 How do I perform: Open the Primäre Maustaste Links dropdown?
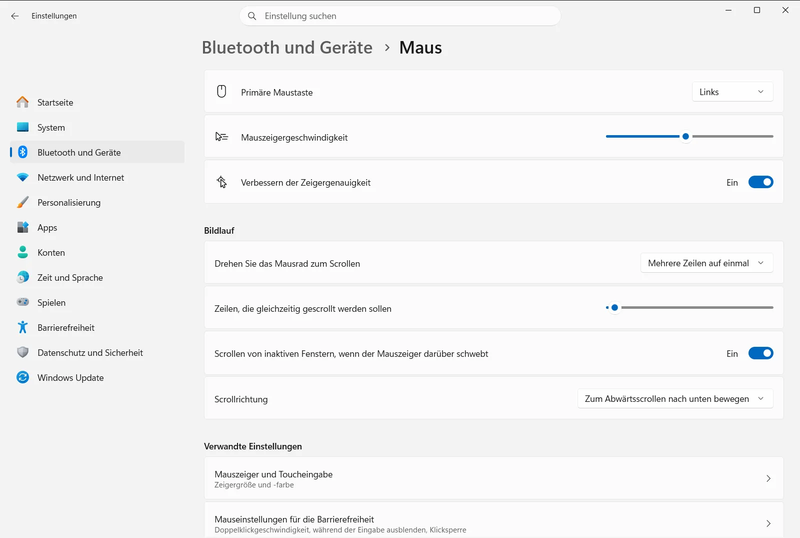point(732,92)
